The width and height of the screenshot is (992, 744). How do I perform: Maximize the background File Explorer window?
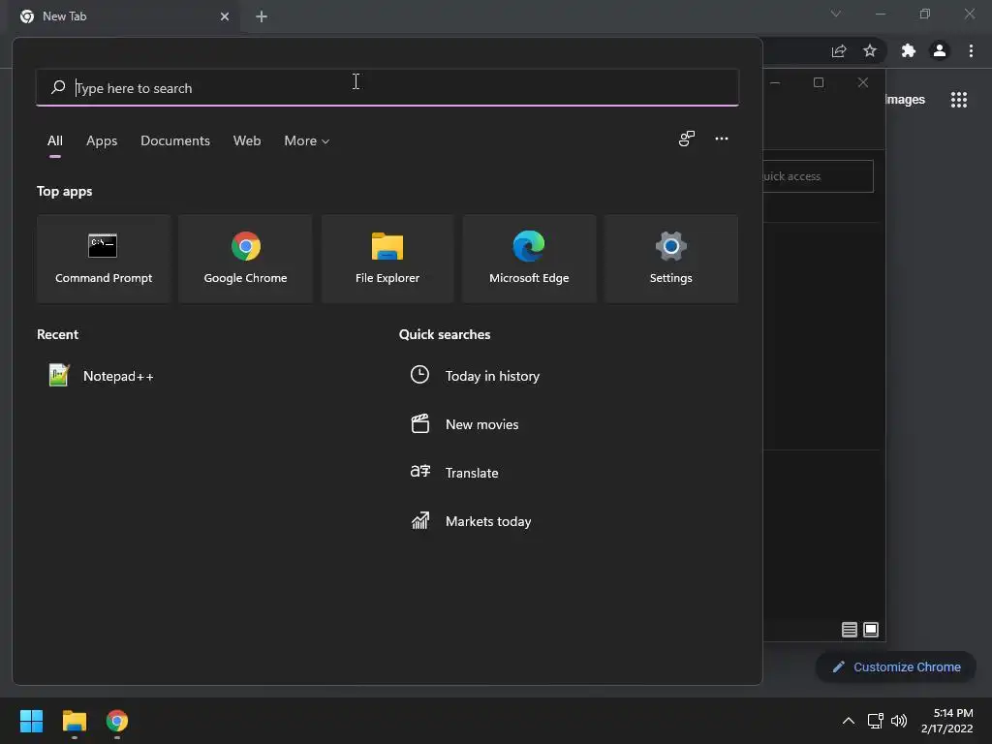tap(819, 82)
